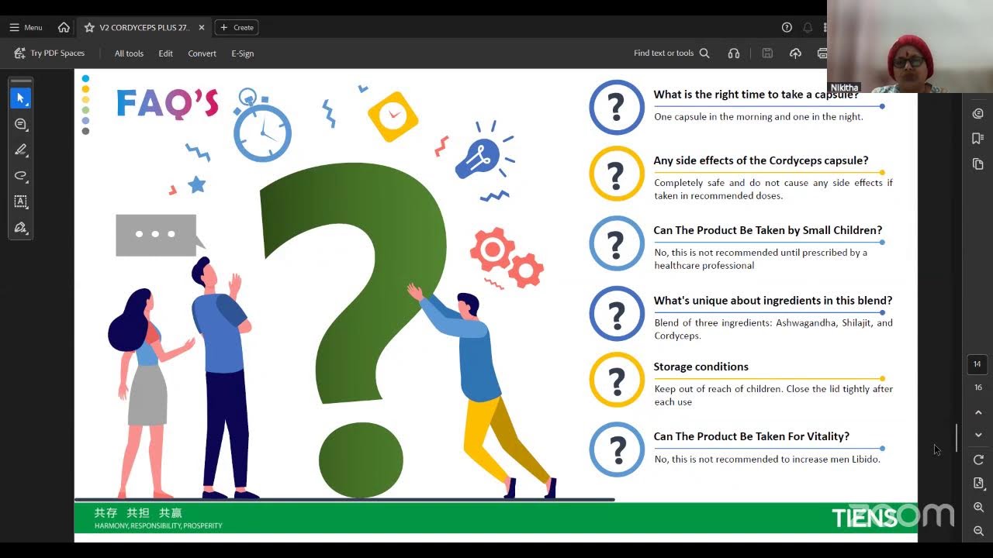Open the AI Assistant panel icon
This screenshot has width=993, height=558.
(978, 114)
